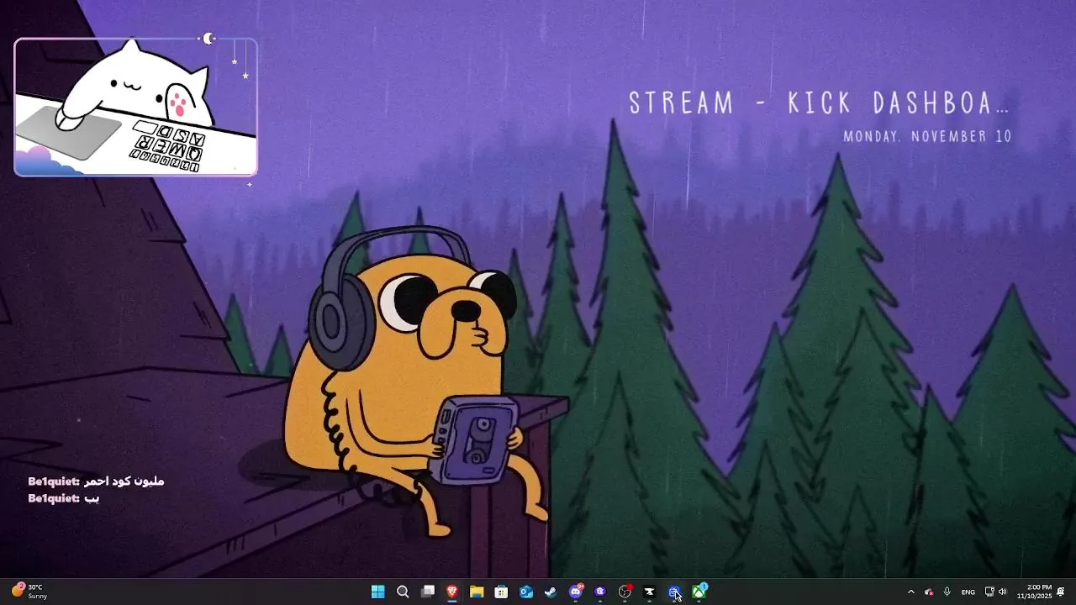
Task: Launch Steam from the taskbar
Action: click(x=551, y=592)
